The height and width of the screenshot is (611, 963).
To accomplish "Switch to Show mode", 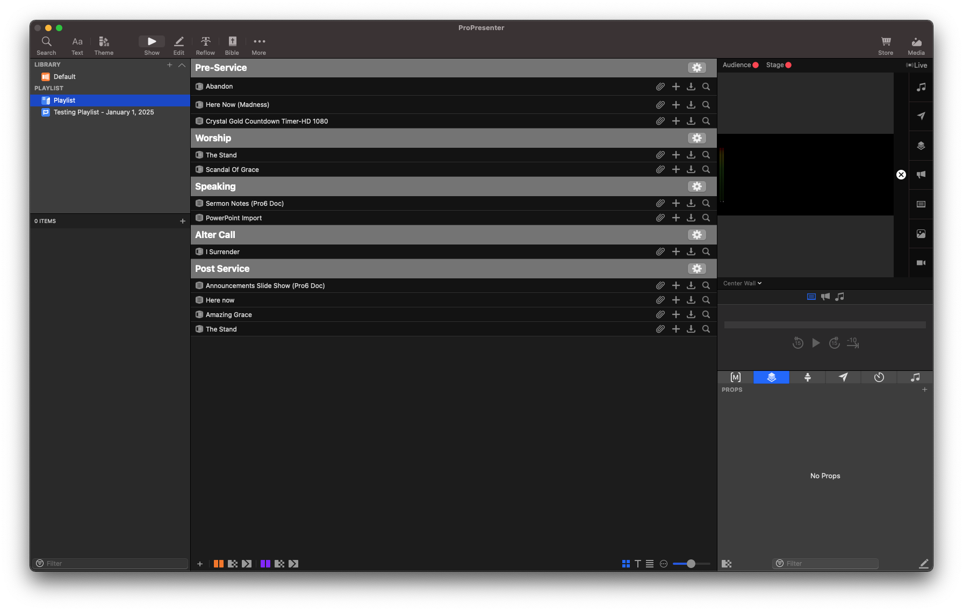I will (x=152, y=46).
